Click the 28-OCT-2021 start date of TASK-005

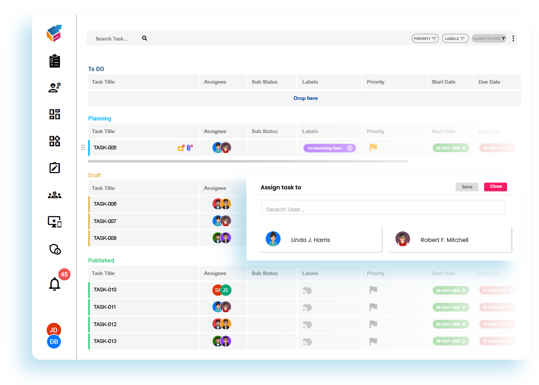point(451,148)
